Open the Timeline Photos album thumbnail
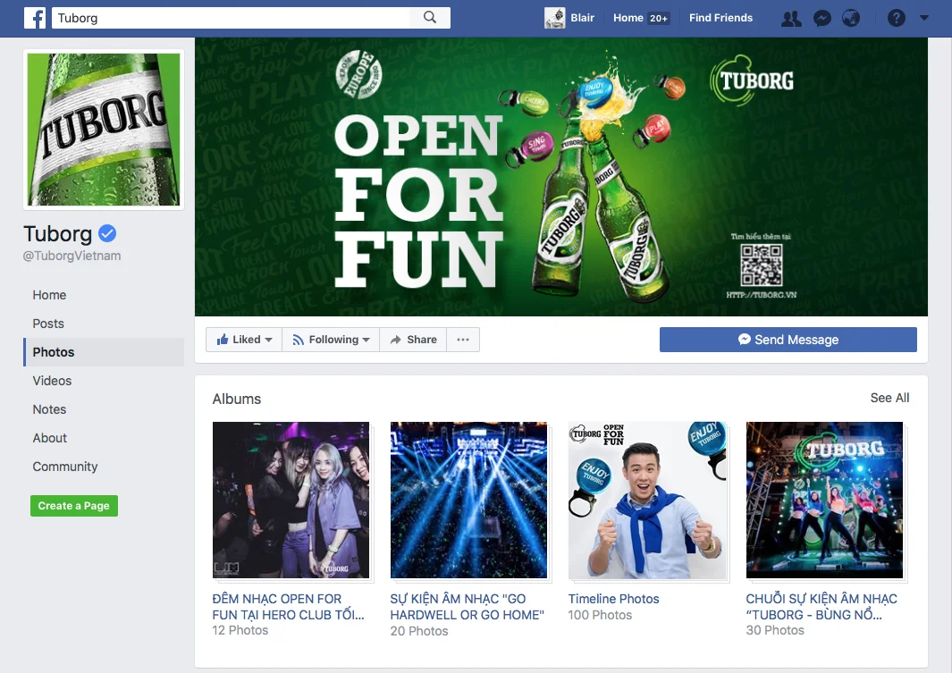The height and width of the screenshot is (673, 952). [646, 500]
